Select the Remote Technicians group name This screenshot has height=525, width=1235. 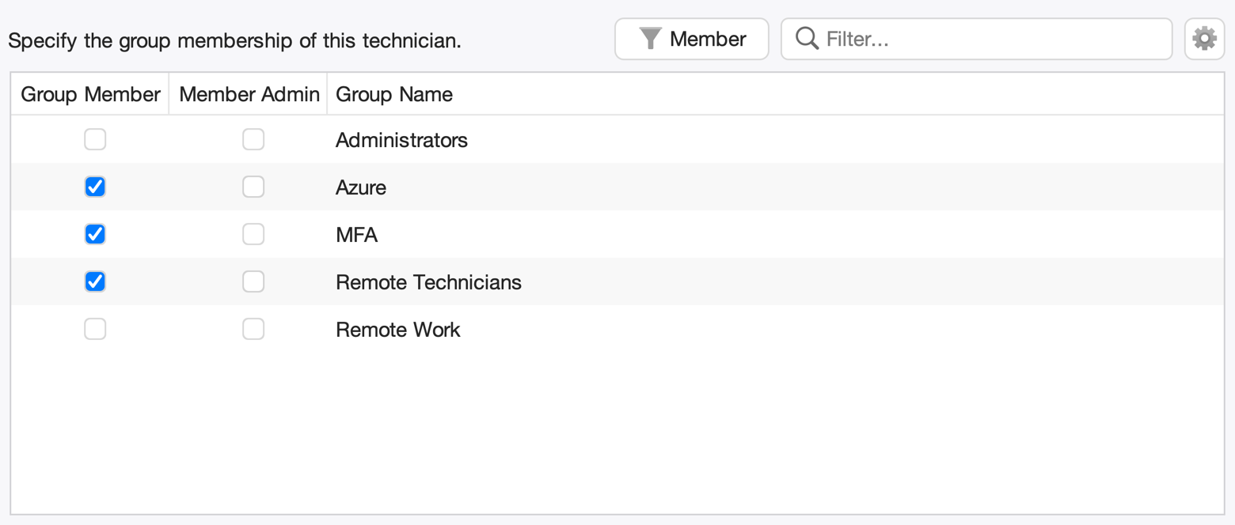coord(428,282)
